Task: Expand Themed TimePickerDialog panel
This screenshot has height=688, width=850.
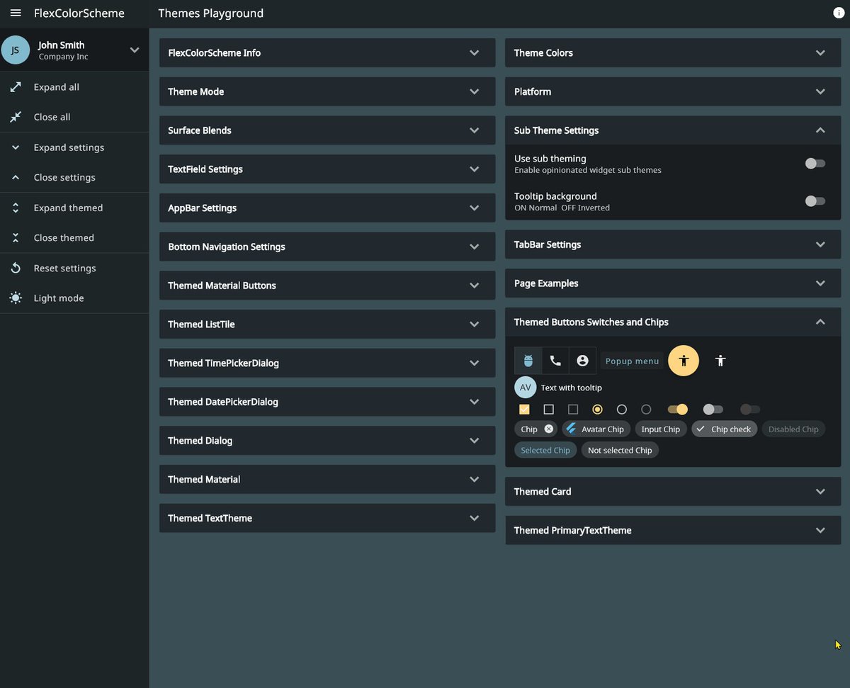Action: coord(327,363)
